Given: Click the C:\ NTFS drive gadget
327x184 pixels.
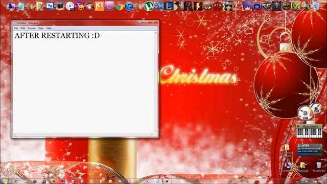Looking at the screenshot, I should click(310, 149).
